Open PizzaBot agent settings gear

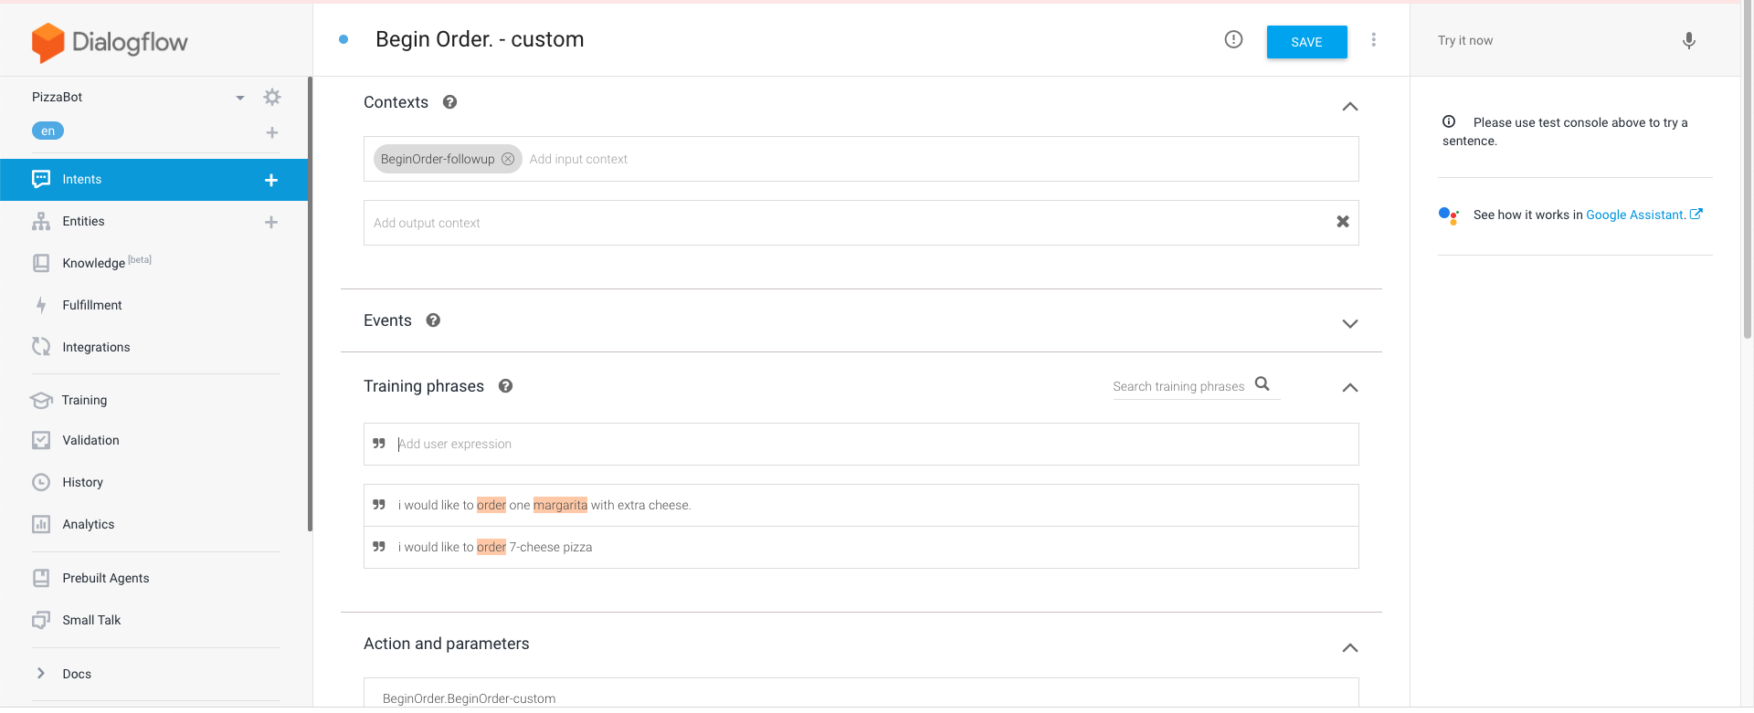(x=272, y=97)
